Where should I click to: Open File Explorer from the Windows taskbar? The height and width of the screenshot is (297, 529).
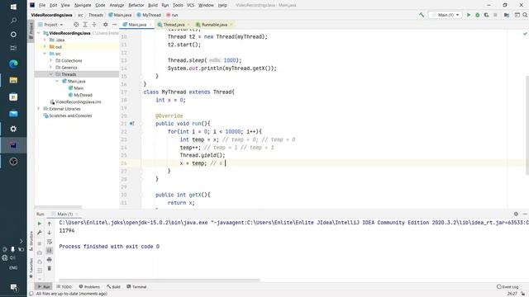click(x=13, y=80)
